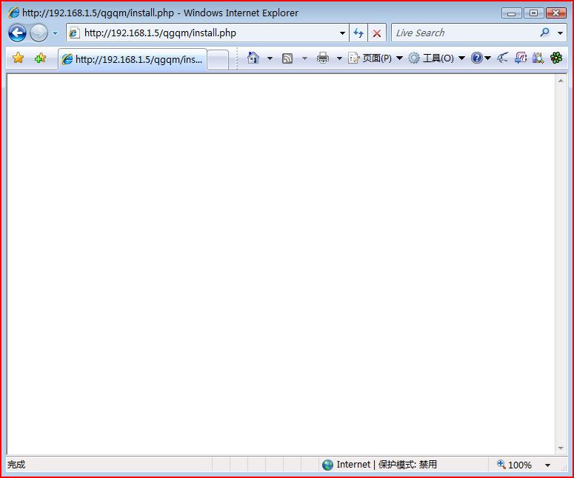Expand the Print options dropdown arrow
574x478 pixels.
coord(339,58)
